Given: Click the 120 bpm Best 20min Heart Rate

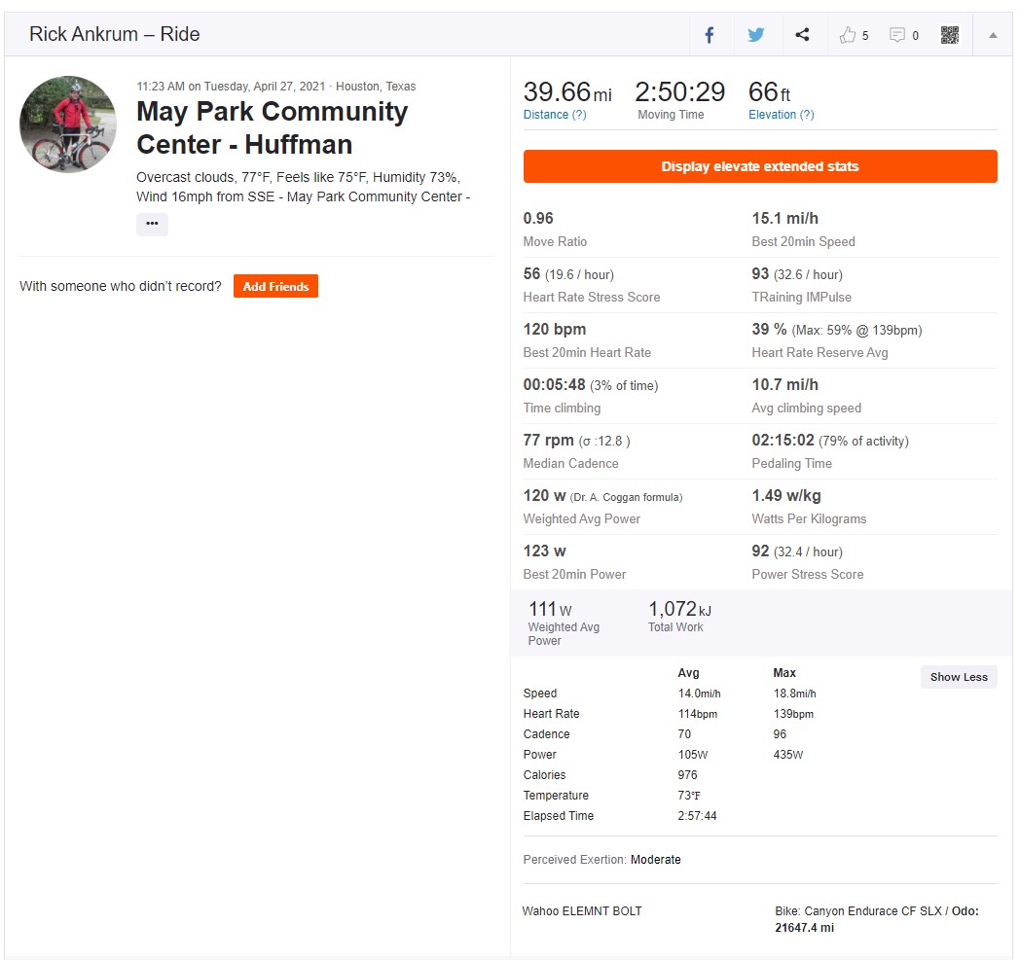Looking at the screenshot, I should pos(554,330).
